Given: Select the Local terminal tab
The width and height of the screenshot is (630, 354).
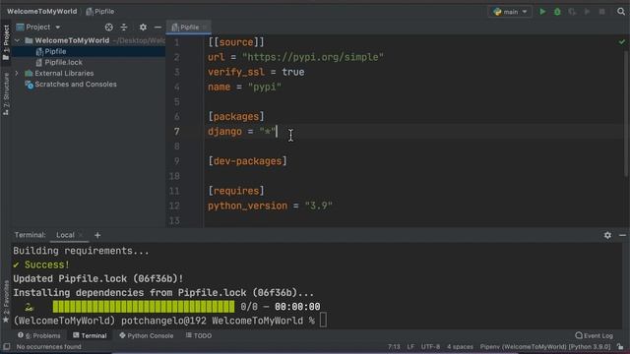Looking at the screenshot, I should [x=65, y=235].
